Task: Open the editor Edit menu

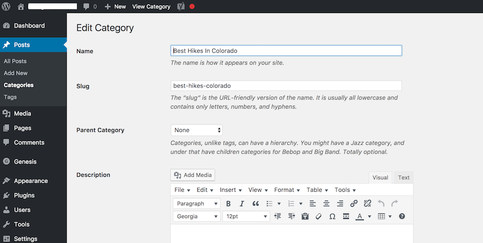Action: click(x=205, y=190)
